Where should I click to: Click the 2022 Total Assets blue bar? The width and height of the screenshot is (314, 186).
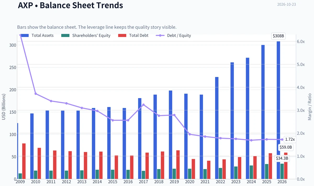point(217,128)
